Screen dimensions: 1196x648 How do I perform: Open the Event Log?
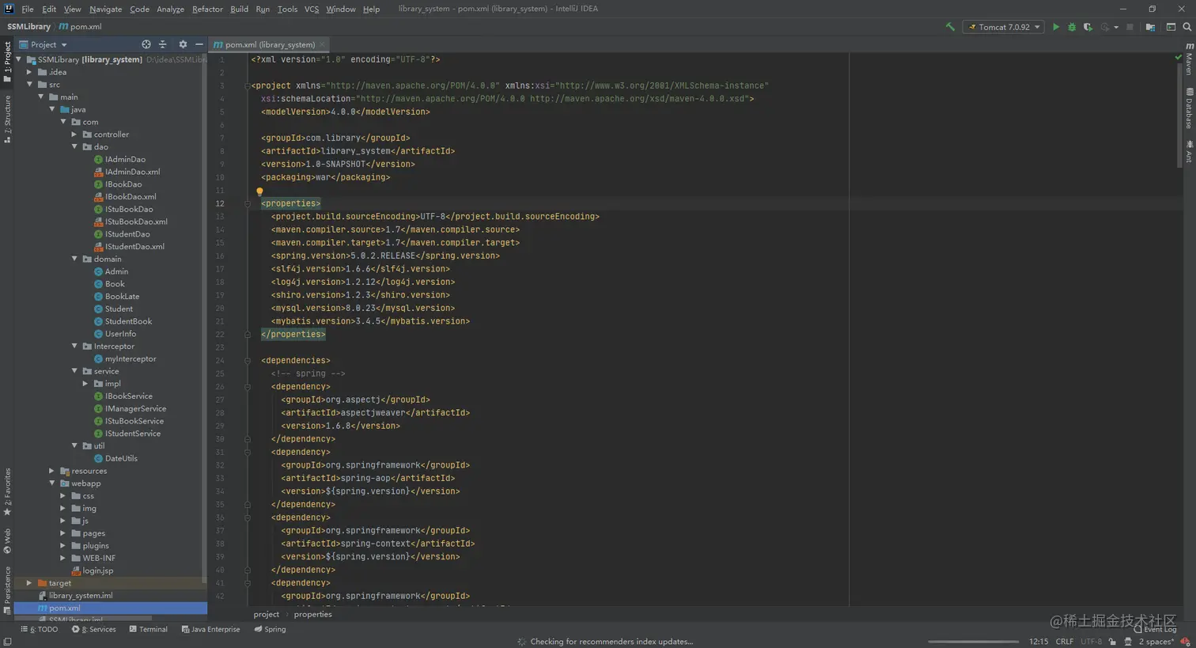1155,630
